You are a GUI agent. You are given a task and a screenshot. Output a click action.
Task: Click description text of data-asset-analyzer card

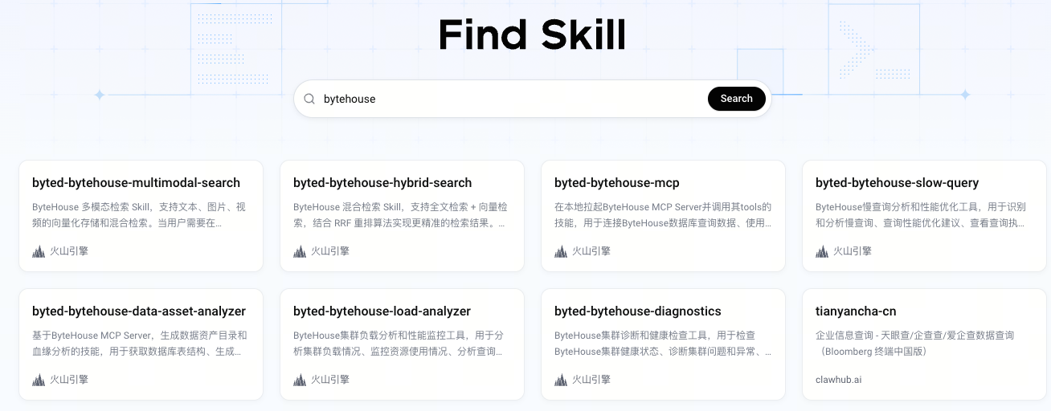(x=140, y=343)
